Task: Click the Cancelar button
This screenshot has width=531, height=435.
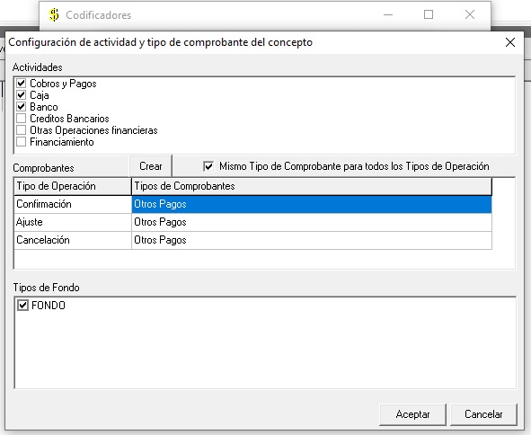Action: (x=483, y=414)
